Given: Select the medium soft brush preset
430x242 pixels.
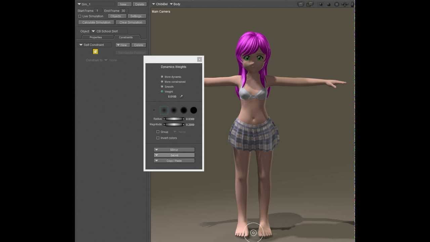Looking at the screenshot, I should pyautogui.click(x=174, y=110).
